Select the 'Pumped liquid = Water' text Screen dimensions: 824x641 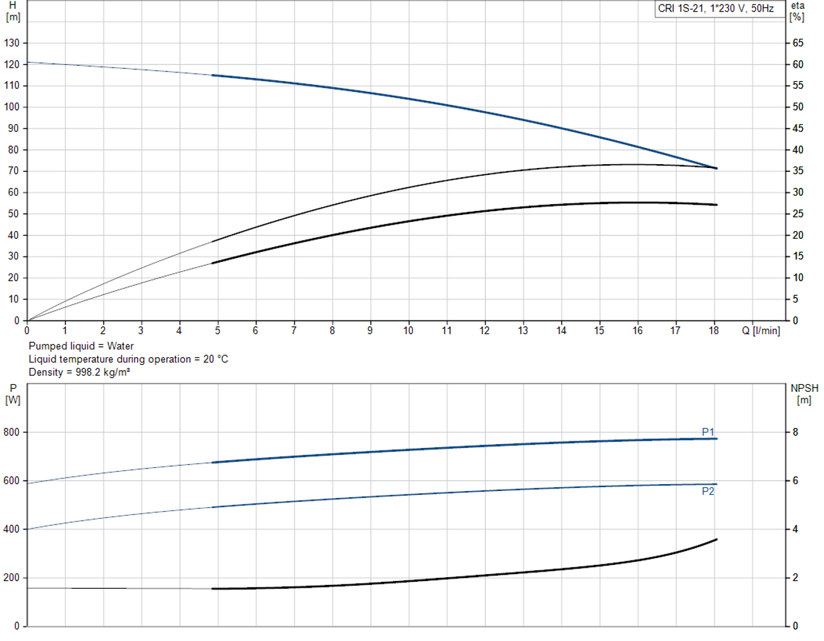click(81, 346)
